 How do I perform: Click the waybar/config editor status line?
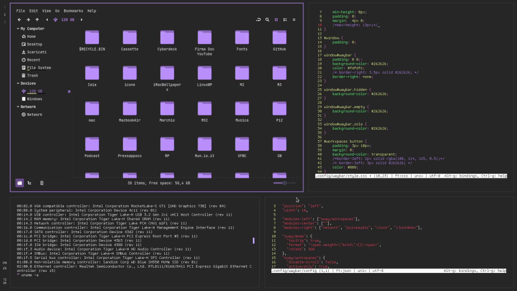coord(389,270)
